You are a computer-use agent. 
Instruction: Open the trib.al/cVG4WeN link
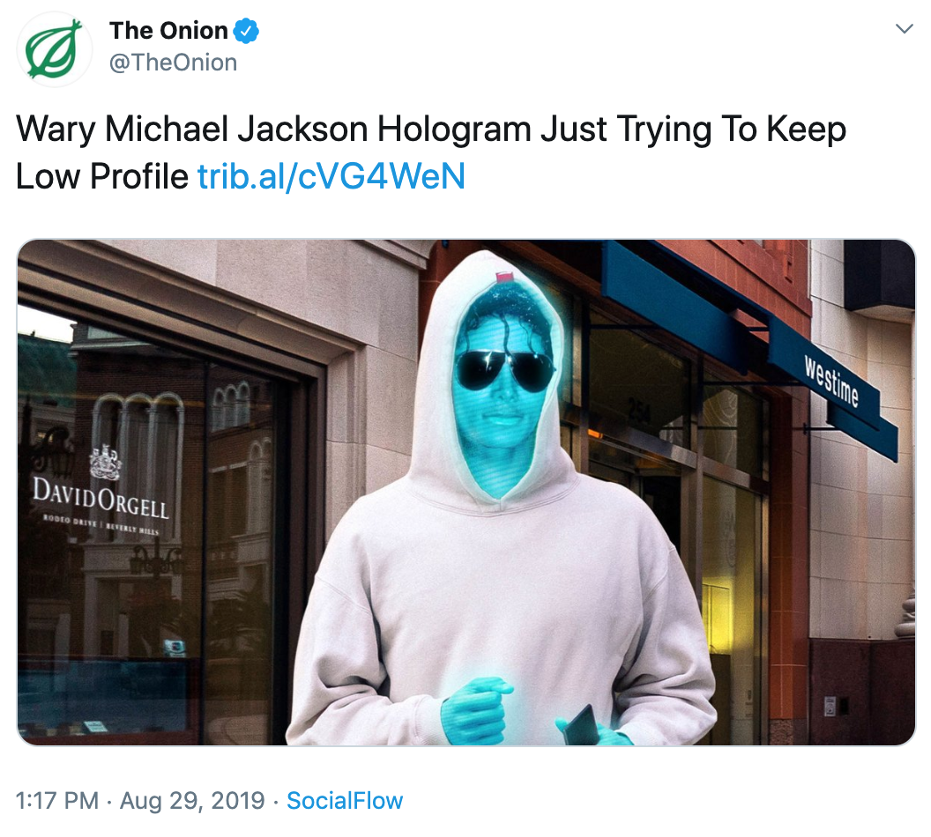(331, 176)
